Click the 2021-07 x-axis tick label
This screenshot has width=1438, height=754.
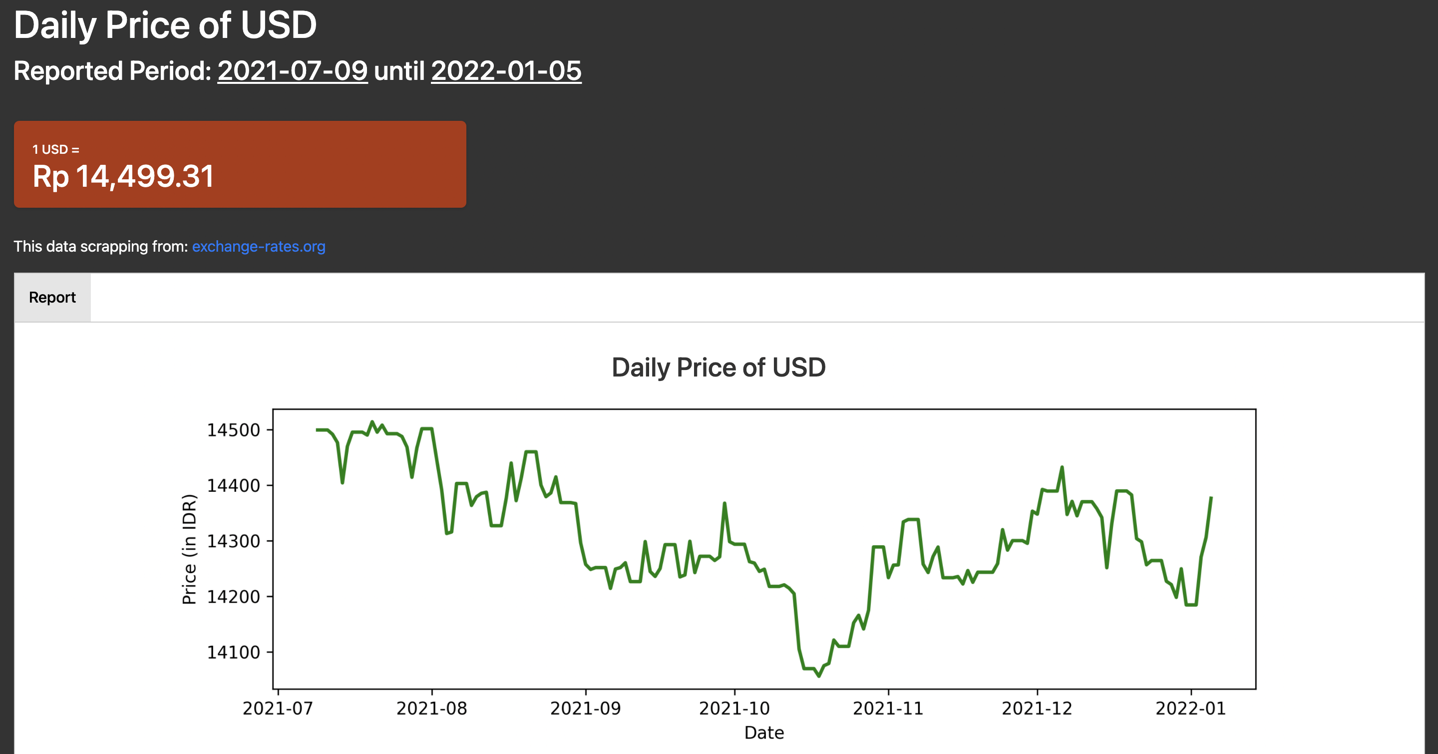click(x=278, y=708)
